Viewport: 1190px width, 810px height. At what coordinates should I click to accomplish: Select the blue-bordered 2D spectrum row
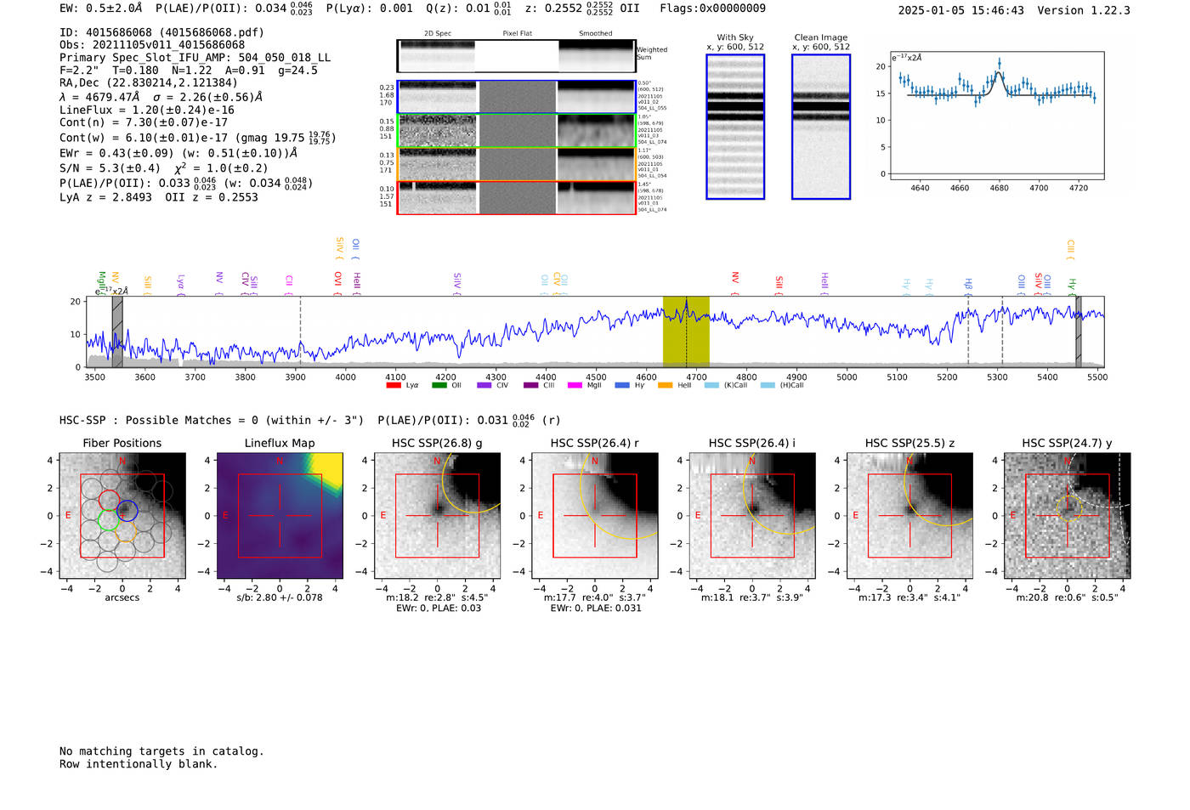[x=517, y=97]
